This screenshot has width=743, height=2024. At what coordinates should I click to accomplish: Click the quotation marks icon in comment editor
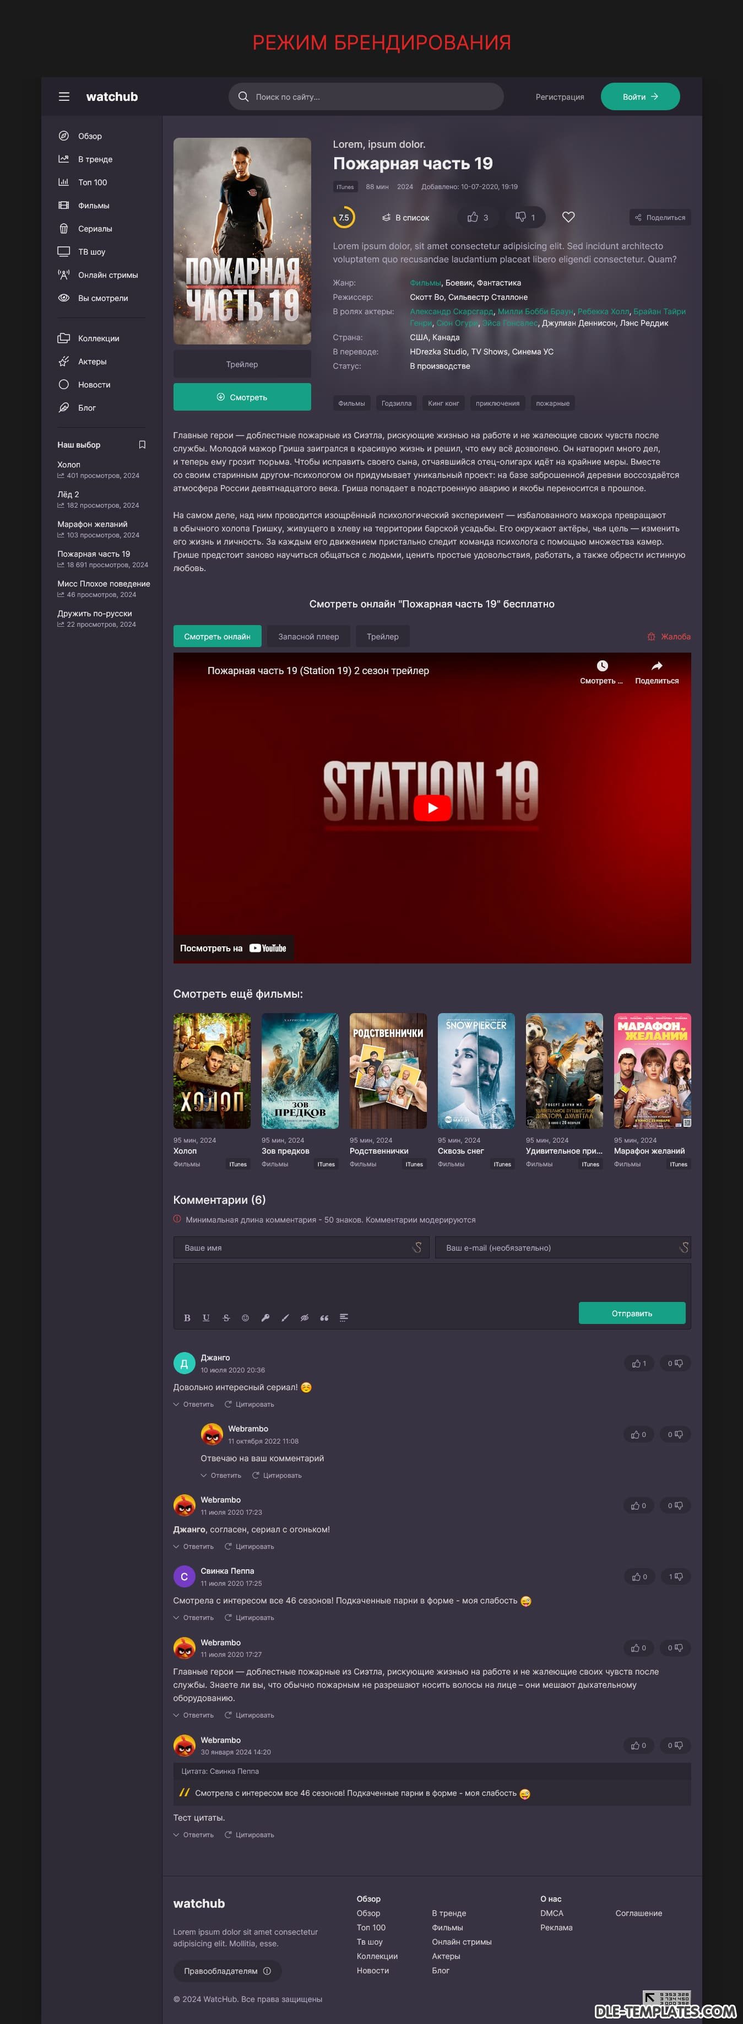coord(324,1318)
